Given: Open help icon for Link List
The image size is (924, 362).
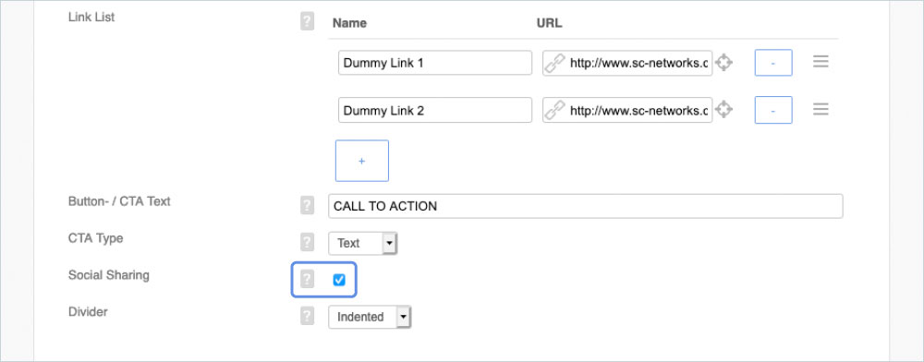Looking at the screenshot, I should (307, 22).
